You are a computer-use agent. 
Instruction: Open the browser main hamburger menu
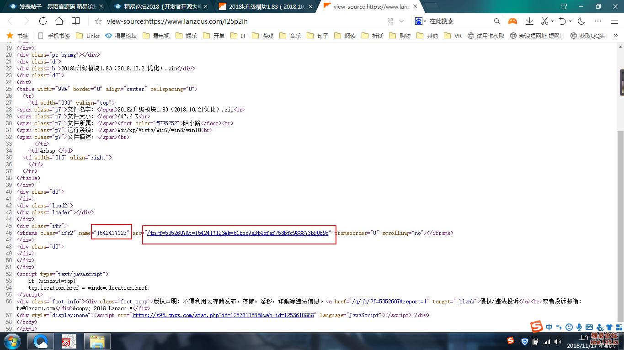click(x=614, y=21)
